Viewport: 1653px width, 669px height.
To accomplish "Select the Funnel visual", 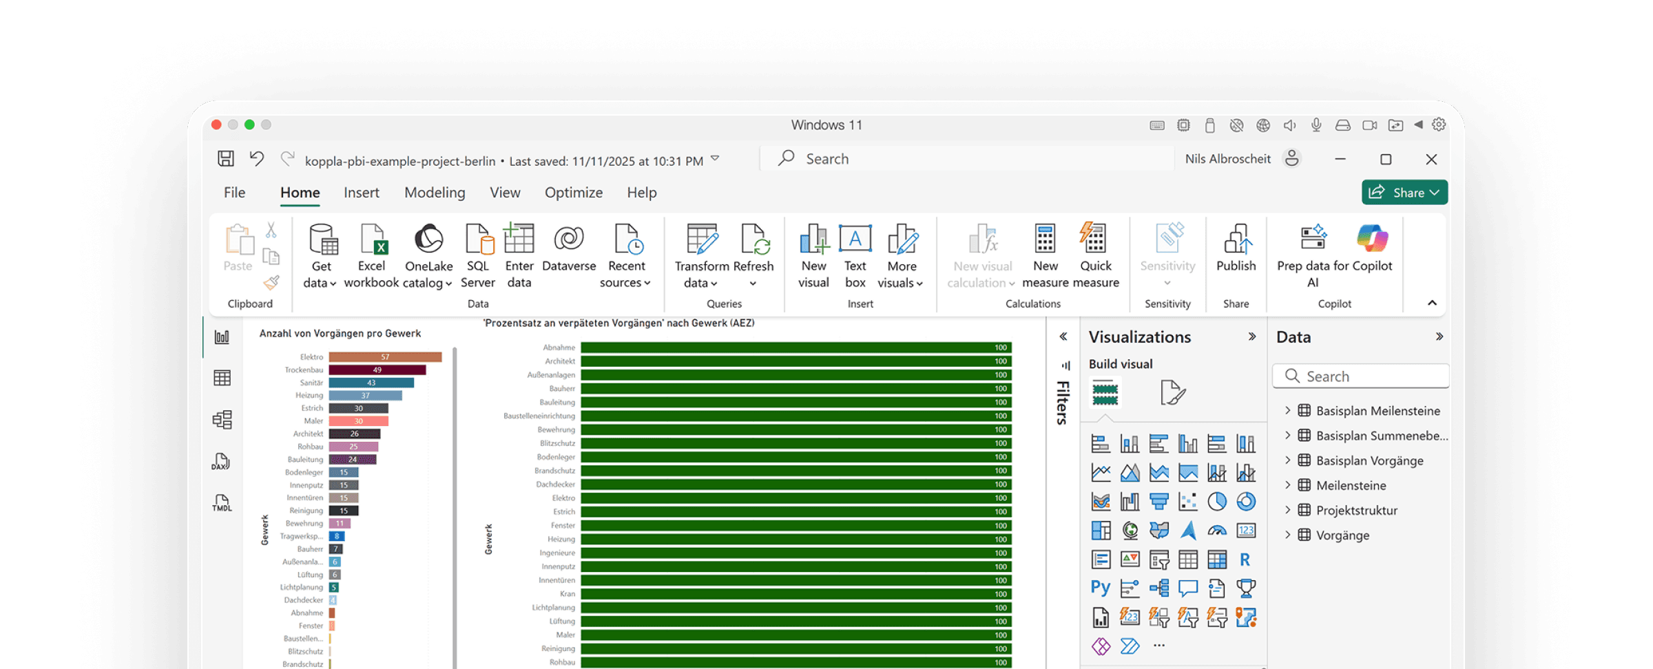I will (1159, 502).
